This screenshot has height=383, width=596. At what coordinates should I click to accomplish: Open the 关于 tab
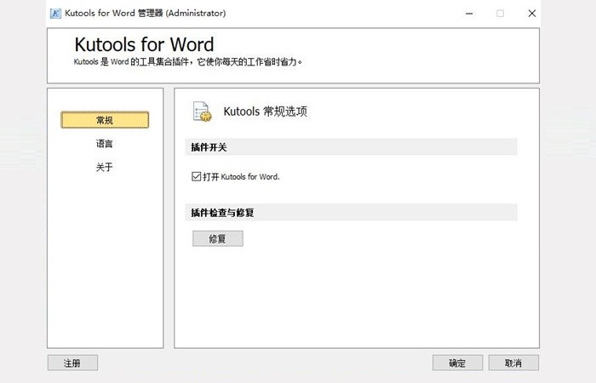(105, 168)
